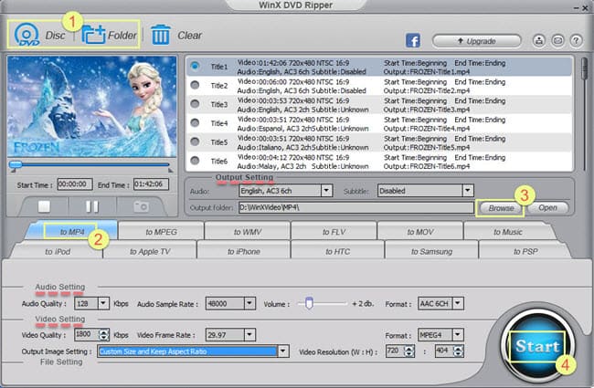Click Browse for output folder
The width and height of the screenshot is (594, 388).
(501, 208)
